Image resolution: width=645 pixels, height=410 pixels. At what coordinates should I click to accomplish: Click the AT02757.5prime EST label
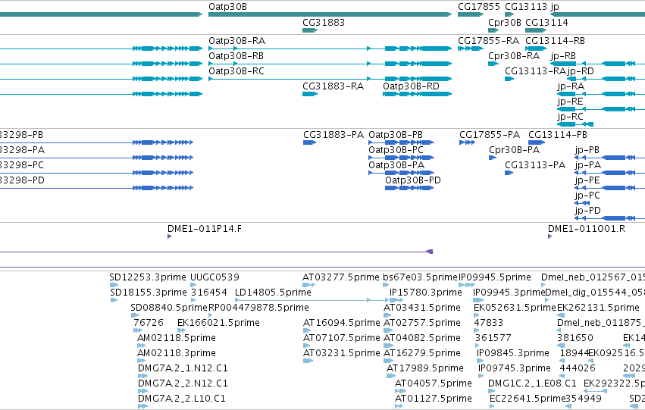(x=422, y=324)
